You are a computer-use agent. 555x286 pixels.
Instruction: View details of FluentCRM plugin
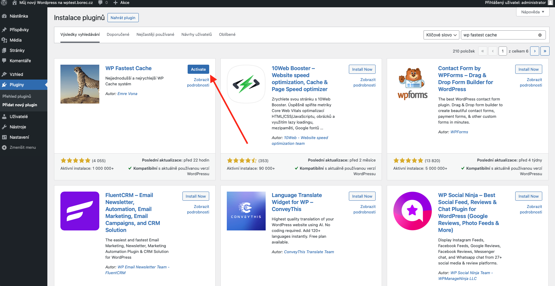point(198,209)
